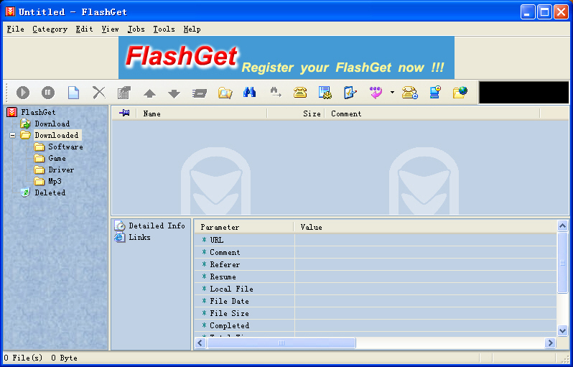The height and width of the screenshot is (367, 573).
Task: Click the vertical scrollbar down arrow
Action: [562, 331]
